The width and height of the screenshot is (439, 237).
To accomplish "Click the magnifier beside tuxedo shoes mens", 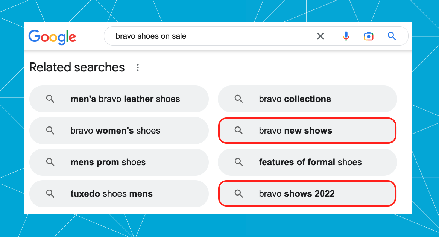I will 50,194.
